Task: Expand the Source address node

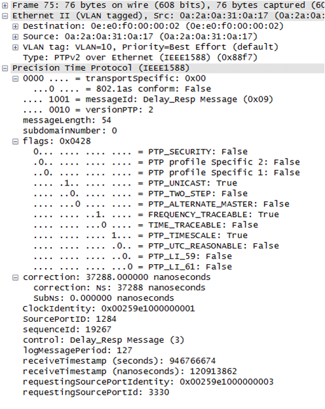Action: click(15, 37)
